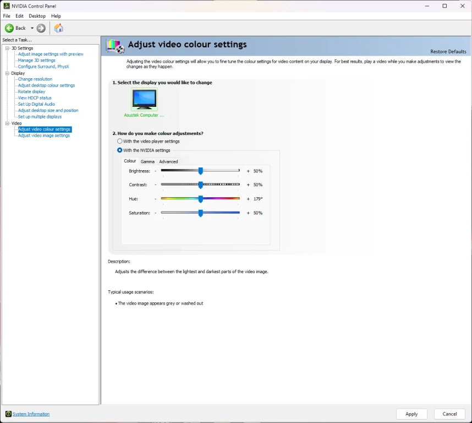The width and height of the screenshot is (472, 423).
Task: Click the Back text button
Action: point(20,28)
